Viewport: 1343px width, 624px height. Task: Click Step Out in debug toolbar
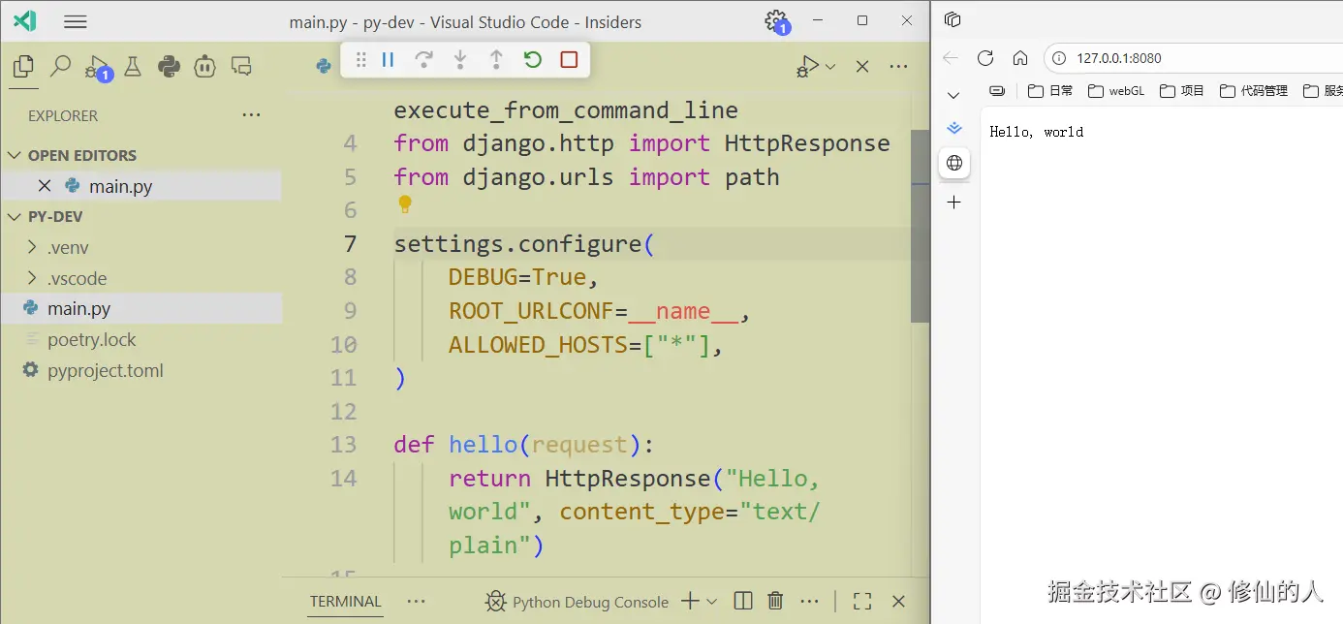pos(496,60)
